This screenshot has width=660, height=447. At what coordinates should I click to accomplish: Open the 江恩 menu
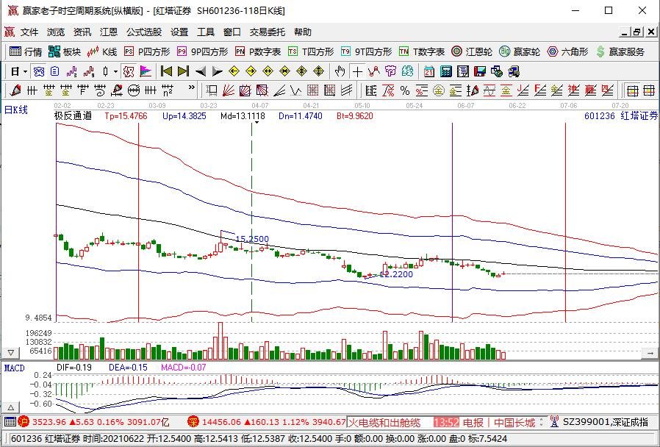coord(109,32)
